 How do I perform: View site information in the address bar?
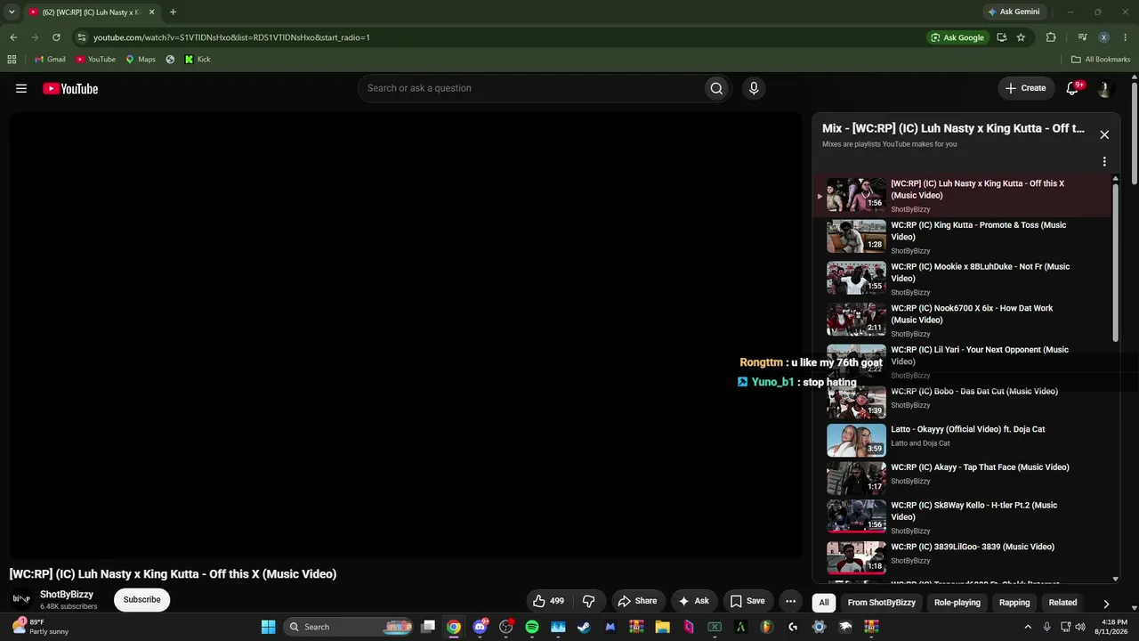[x=82, y=37]
